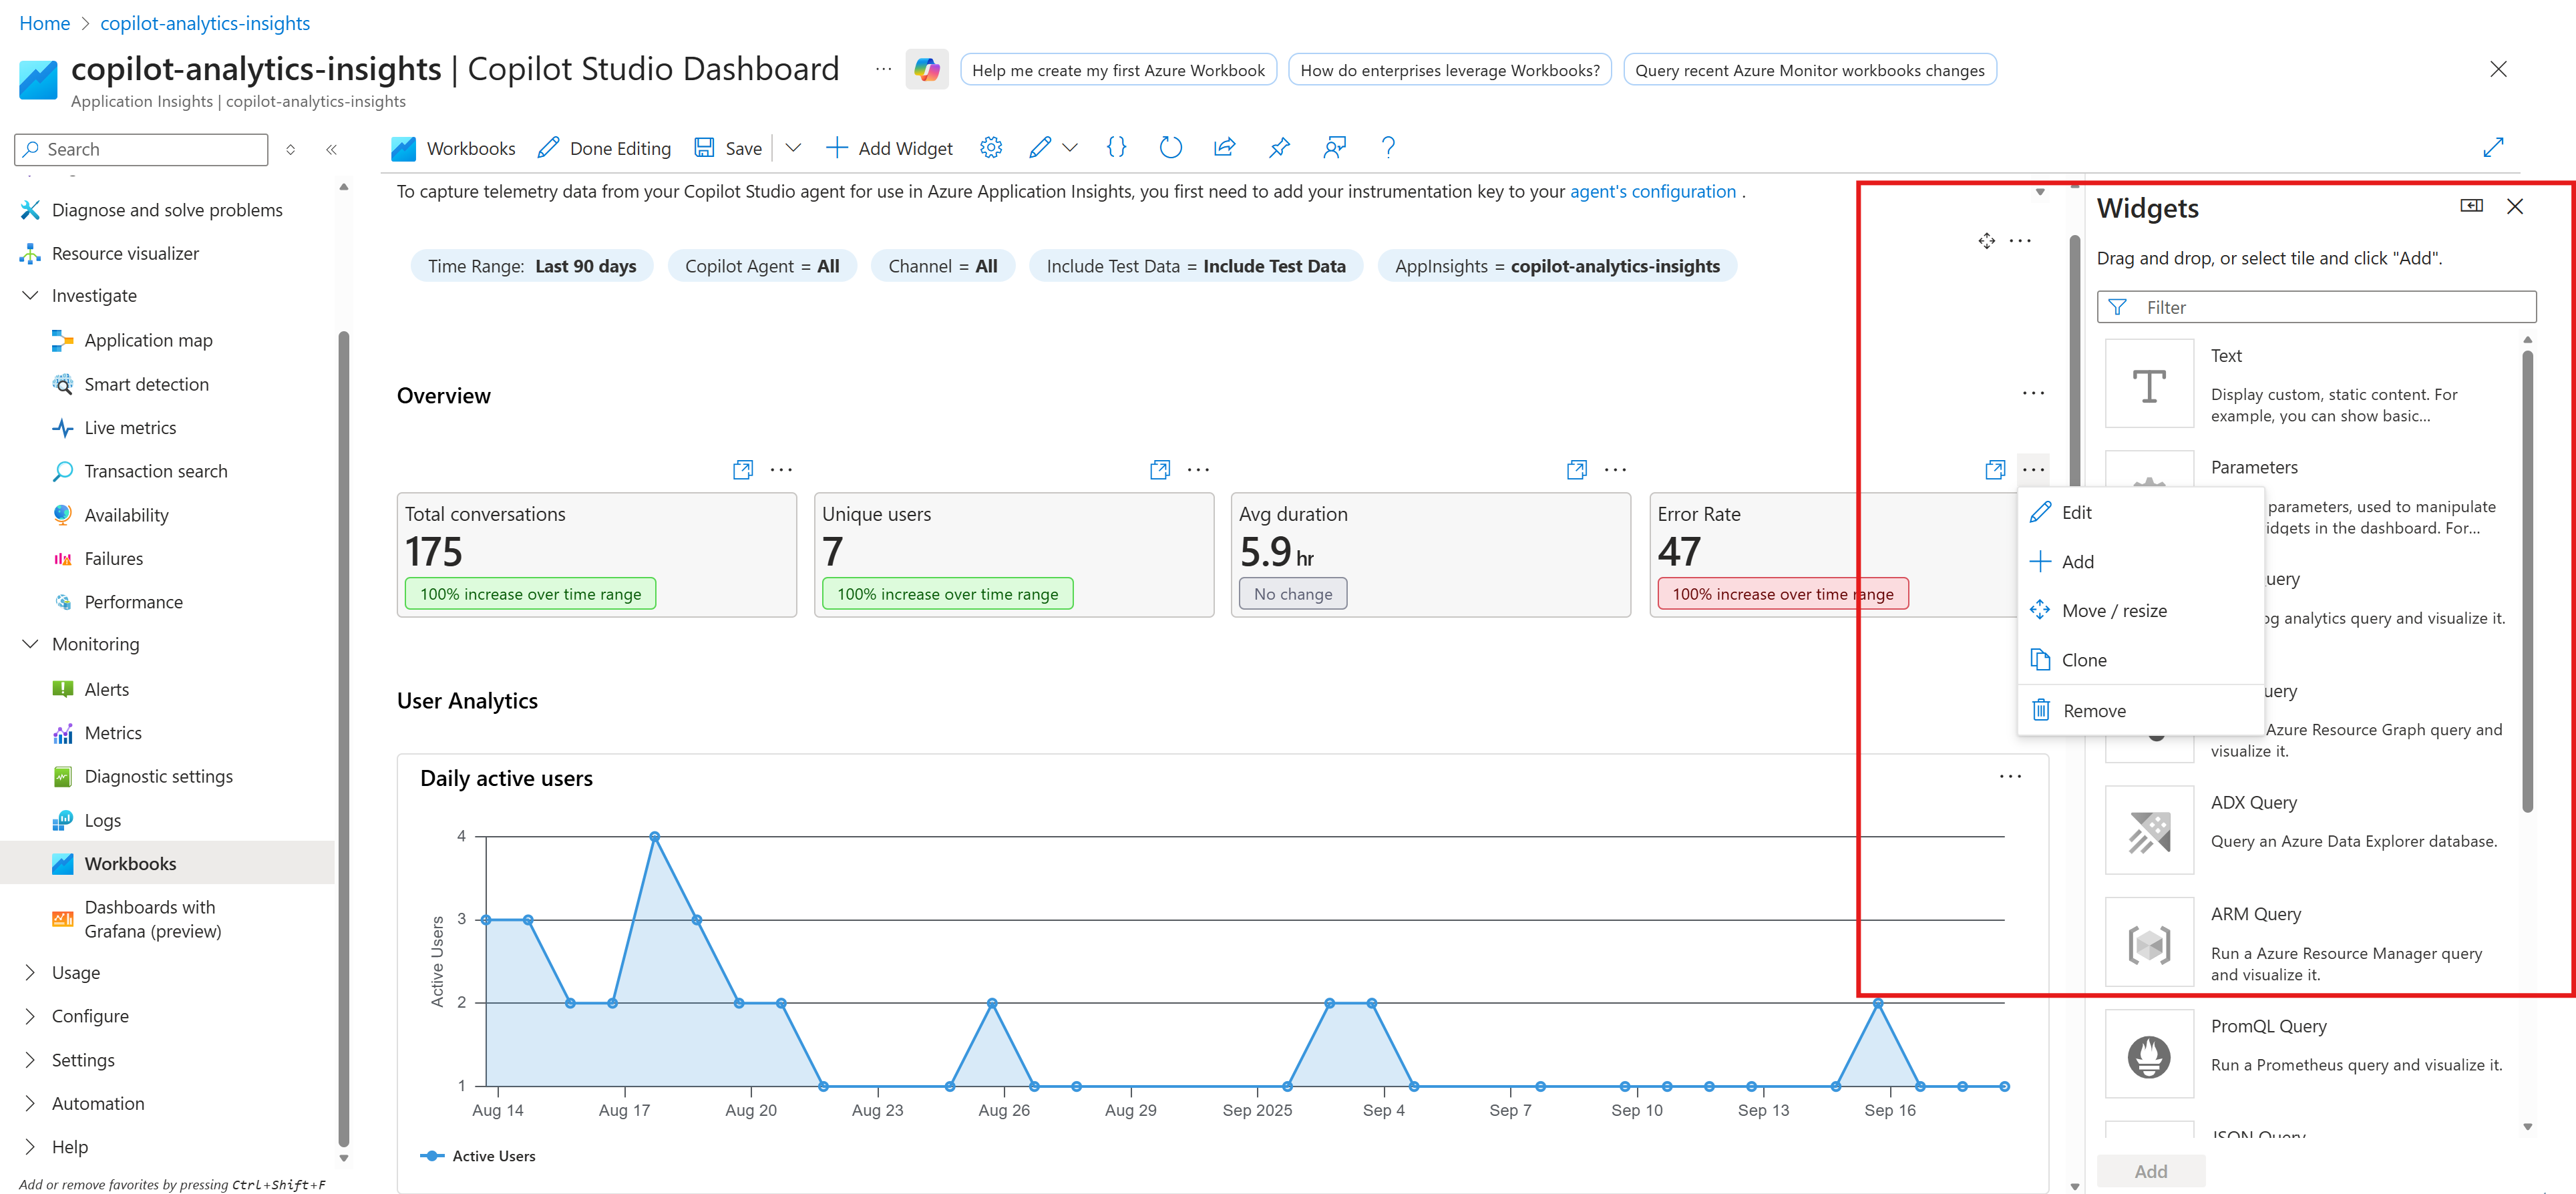Toggle Done Editing mode
Image resolution: width=2576 pixels, height=1194 pixels.
click(x=604, y=147)
